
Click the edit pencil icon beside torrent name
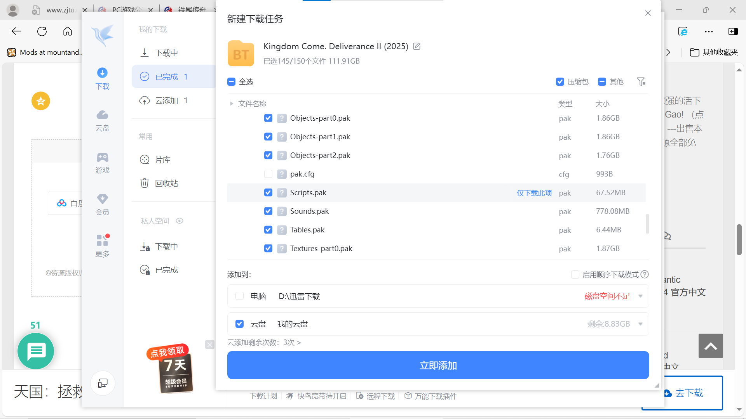pyautogui.click(x=417, y=46)
